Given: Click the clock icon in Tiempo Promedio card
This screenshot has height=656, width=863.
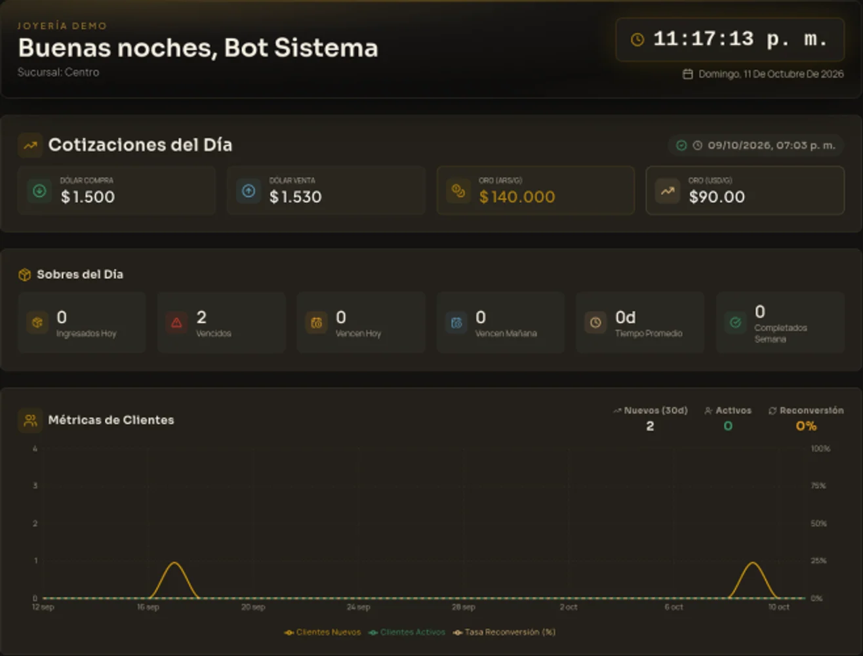Looking at the screenshot, I should click(x=595, y=323).
